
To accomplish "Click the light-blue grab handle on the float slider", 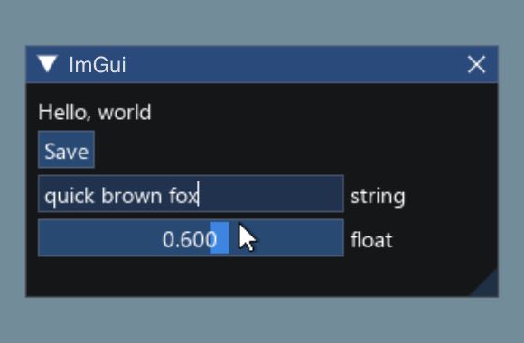I will pyautogui.click(x=220, y=237).
